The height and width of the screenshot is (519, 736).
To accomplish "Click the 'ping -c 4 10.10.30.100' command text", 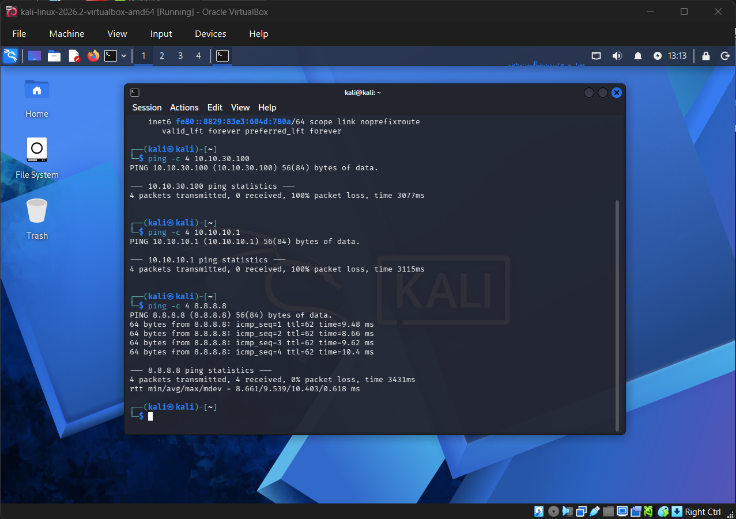I will point(199,159).
